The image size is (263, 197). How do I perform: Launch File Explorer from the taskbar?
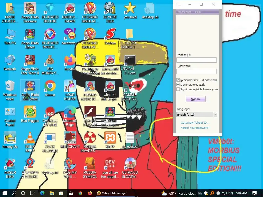click(52, 193)
